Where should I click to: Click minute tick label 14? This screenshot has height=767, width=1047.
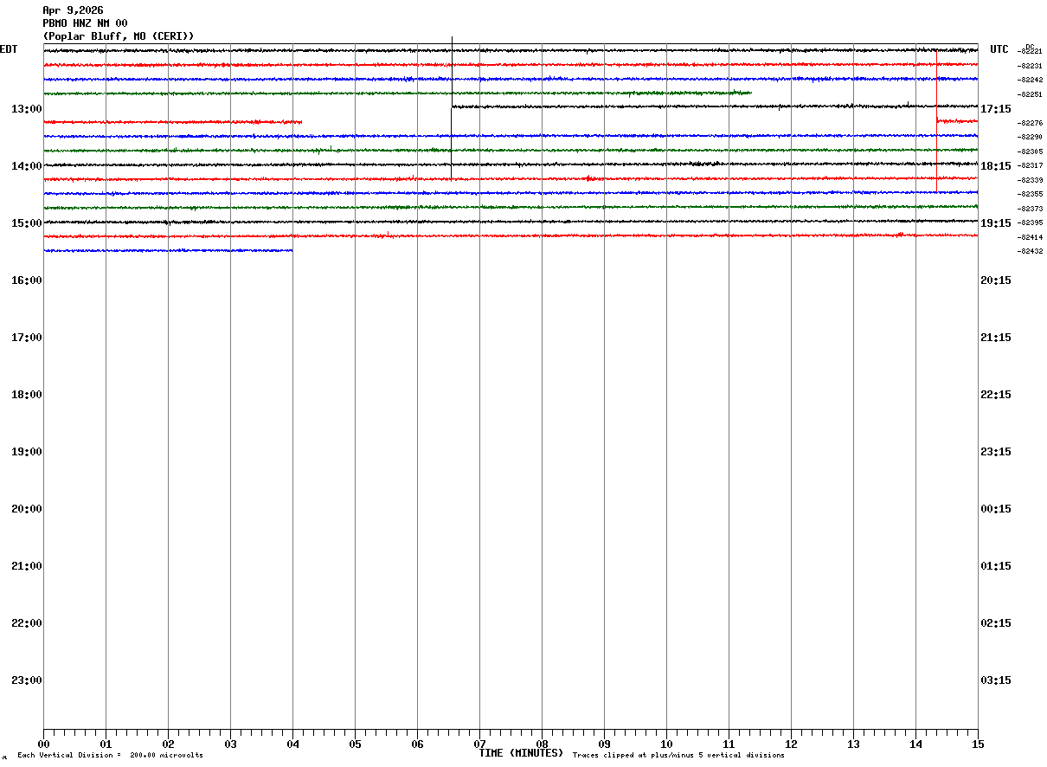(915, 744)
